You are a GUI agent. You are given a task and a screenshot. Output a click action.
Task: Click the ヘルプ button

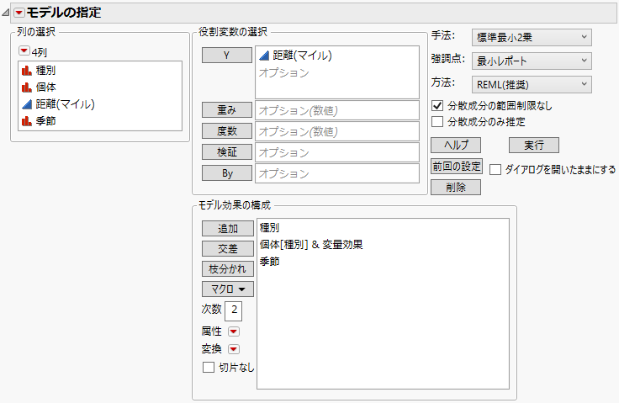[x=456, y=145]
